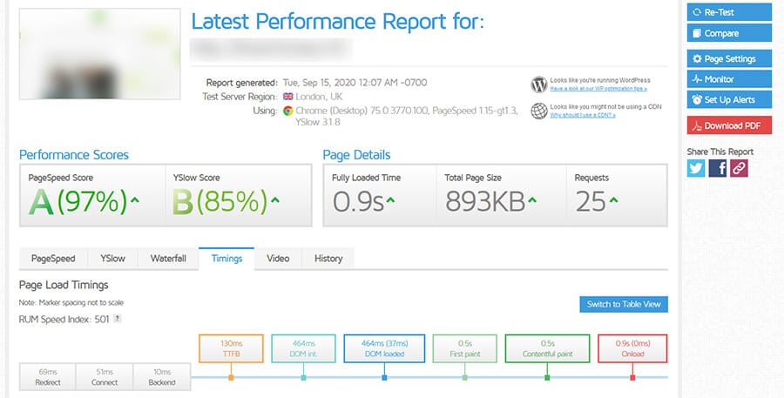Select the 464ms DOM int. timing box

[x=303, y=348]
